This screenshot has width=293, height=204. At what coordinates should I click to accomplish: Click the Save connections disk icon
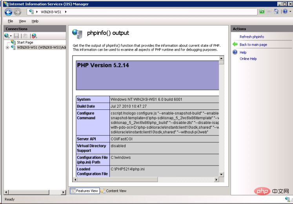click(x=16, y=36)
